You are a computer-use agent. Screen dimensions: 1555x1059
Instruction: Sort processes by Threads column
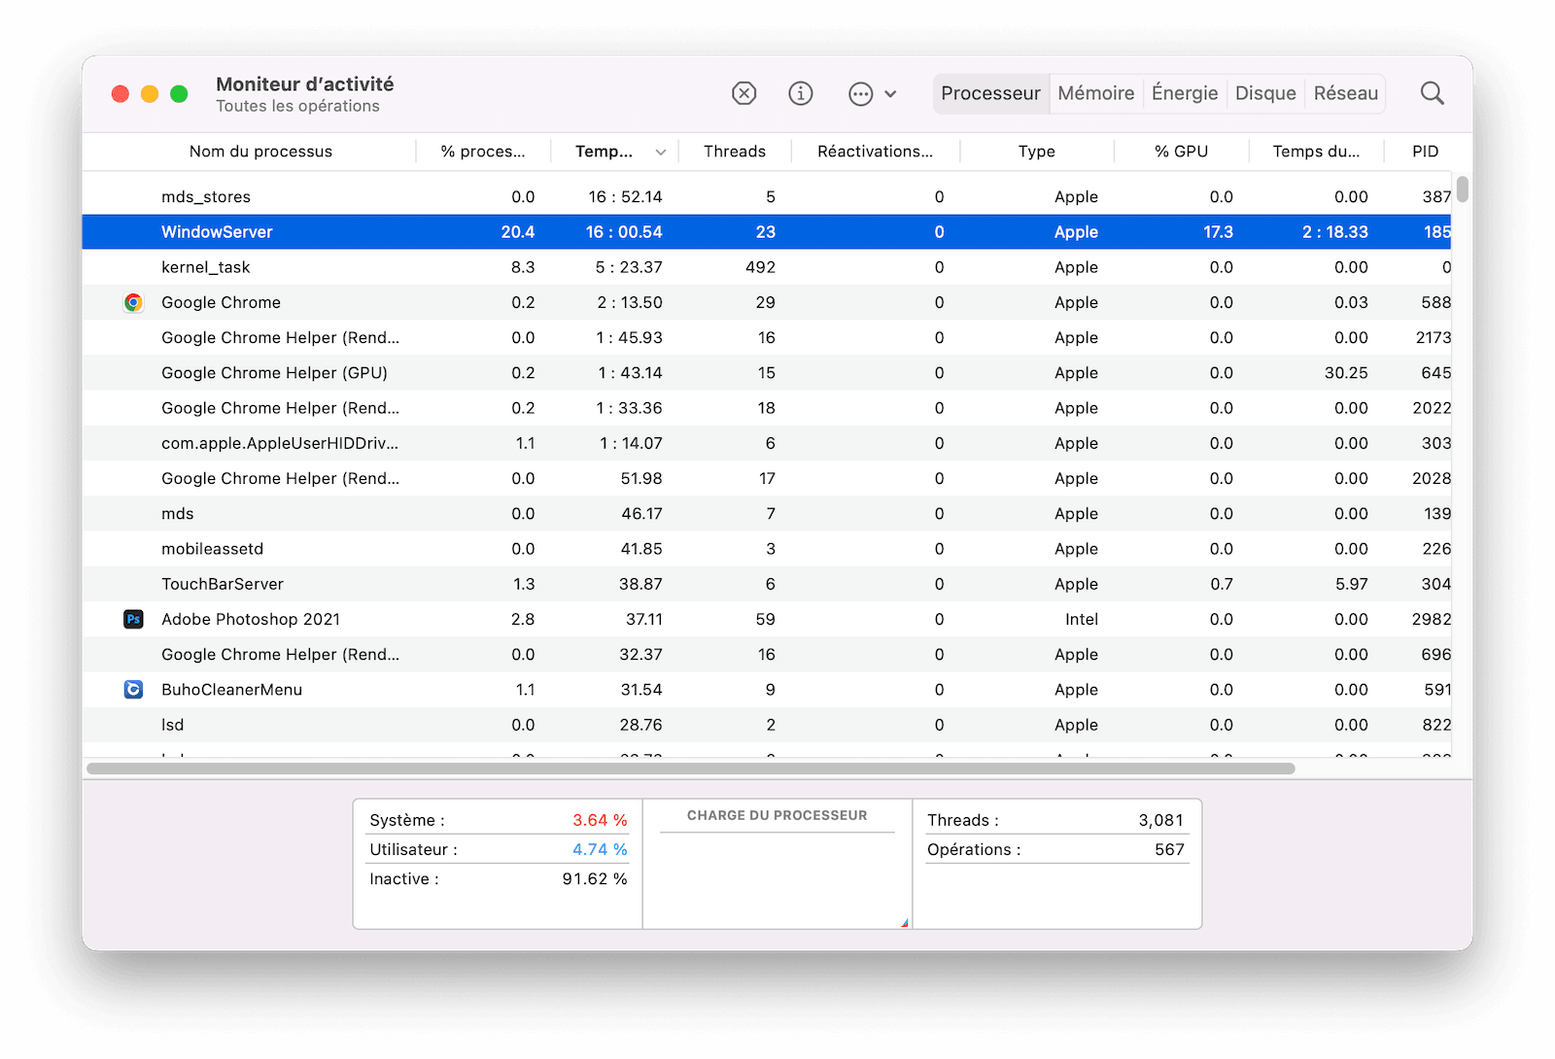[x=734, y=152]
